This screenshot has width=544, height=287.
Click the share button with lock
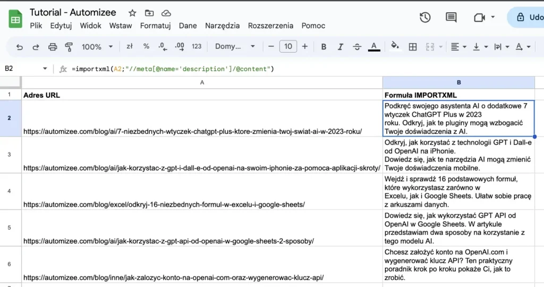(x=526, y=18)
